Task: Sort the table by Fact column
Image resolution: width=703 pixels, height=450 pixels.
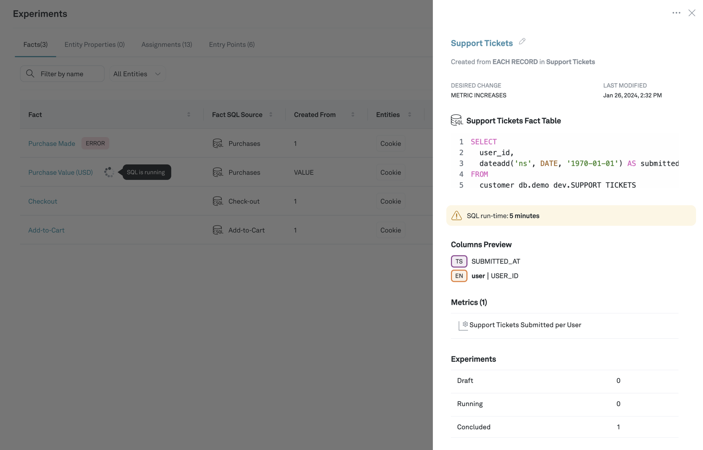Action: coord(189,115)
